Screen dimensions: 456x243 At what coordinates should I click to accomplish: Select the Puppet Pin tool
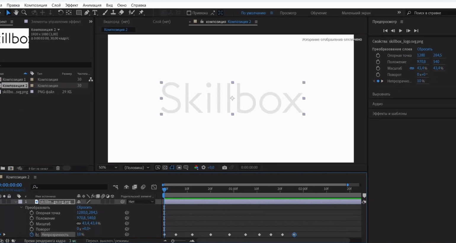[141, 12]
